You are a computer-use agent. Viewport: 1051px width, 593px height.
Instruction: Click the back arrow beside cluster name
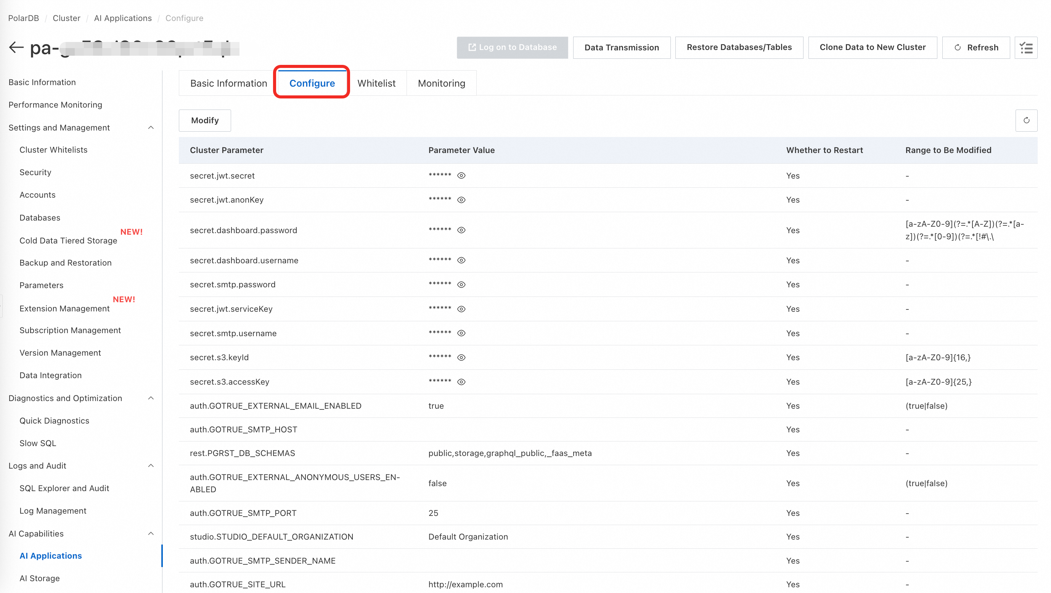[x=16, y=47]
